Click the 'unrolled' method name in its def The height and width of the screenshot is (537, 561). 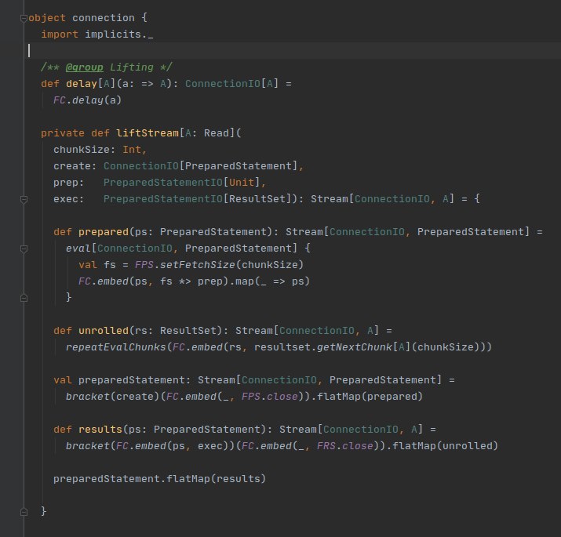point(104,330)
